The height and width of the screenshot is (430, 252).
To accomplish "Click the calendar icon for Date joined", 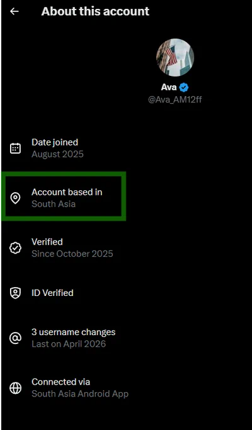I will (15, 149).
